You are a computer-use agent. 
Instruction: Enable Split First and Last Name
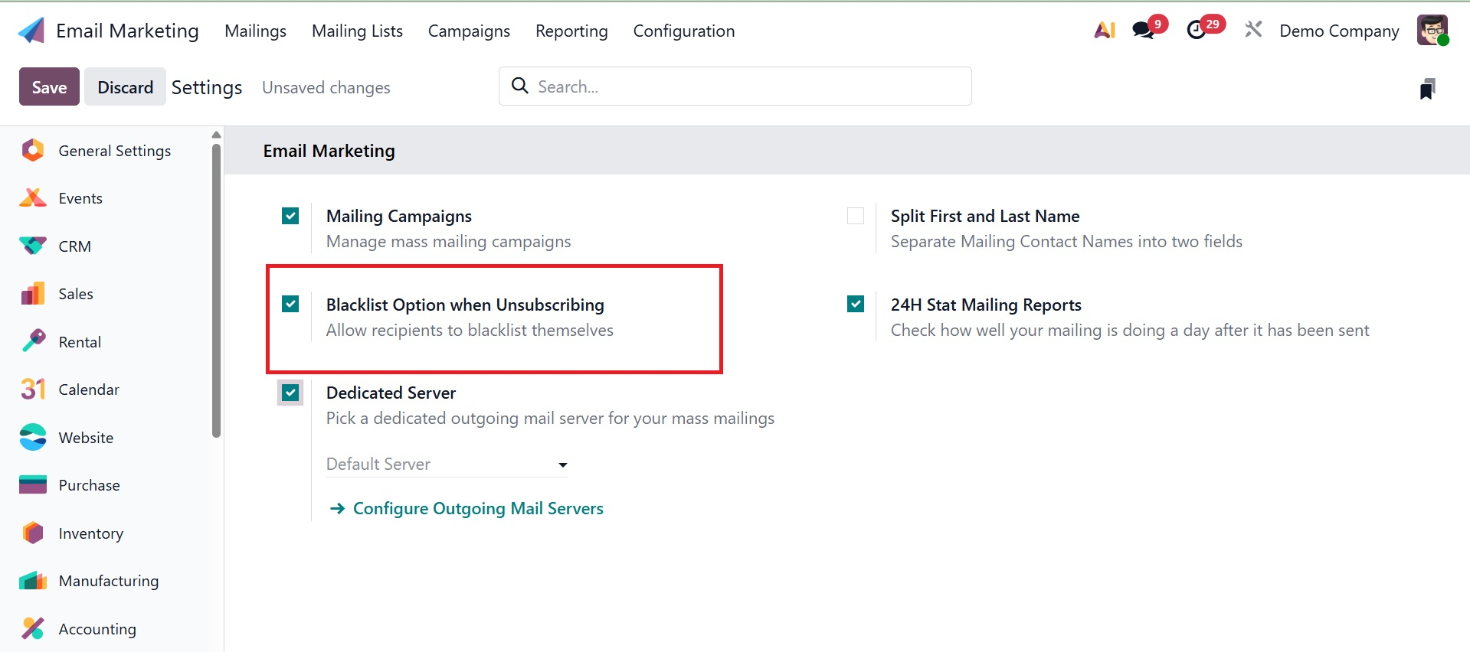click(x=856, y=216)
